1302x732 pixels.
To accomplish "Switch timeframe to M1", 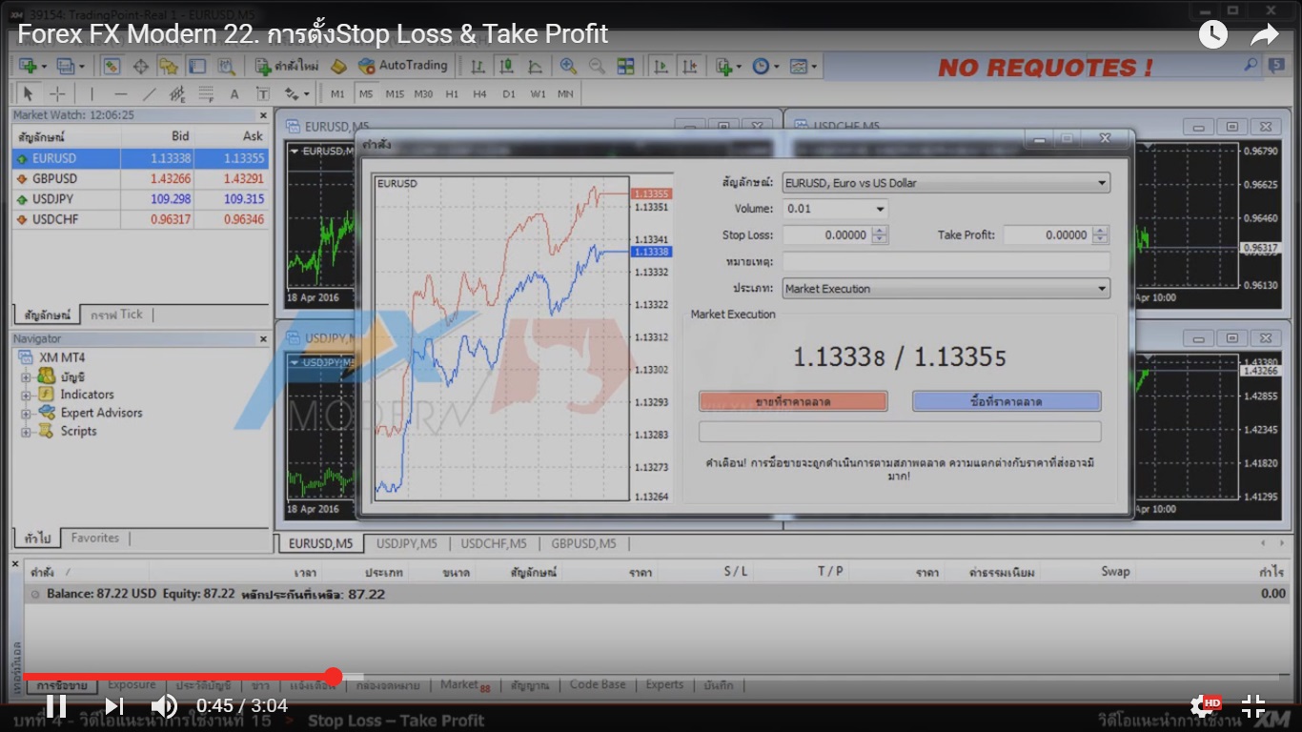I will pyautogui.click(x=337, y=93).
